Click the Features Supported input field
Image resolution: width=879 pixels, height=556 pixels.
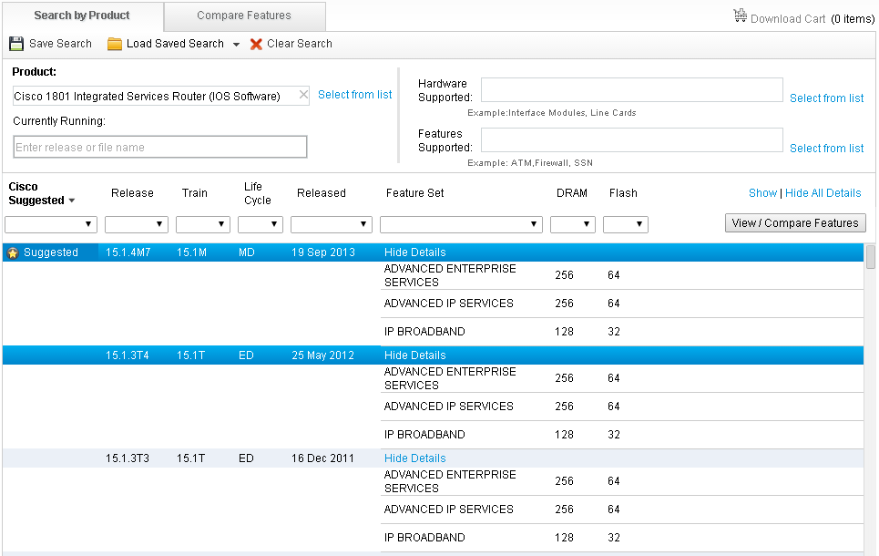coord(632,139)
